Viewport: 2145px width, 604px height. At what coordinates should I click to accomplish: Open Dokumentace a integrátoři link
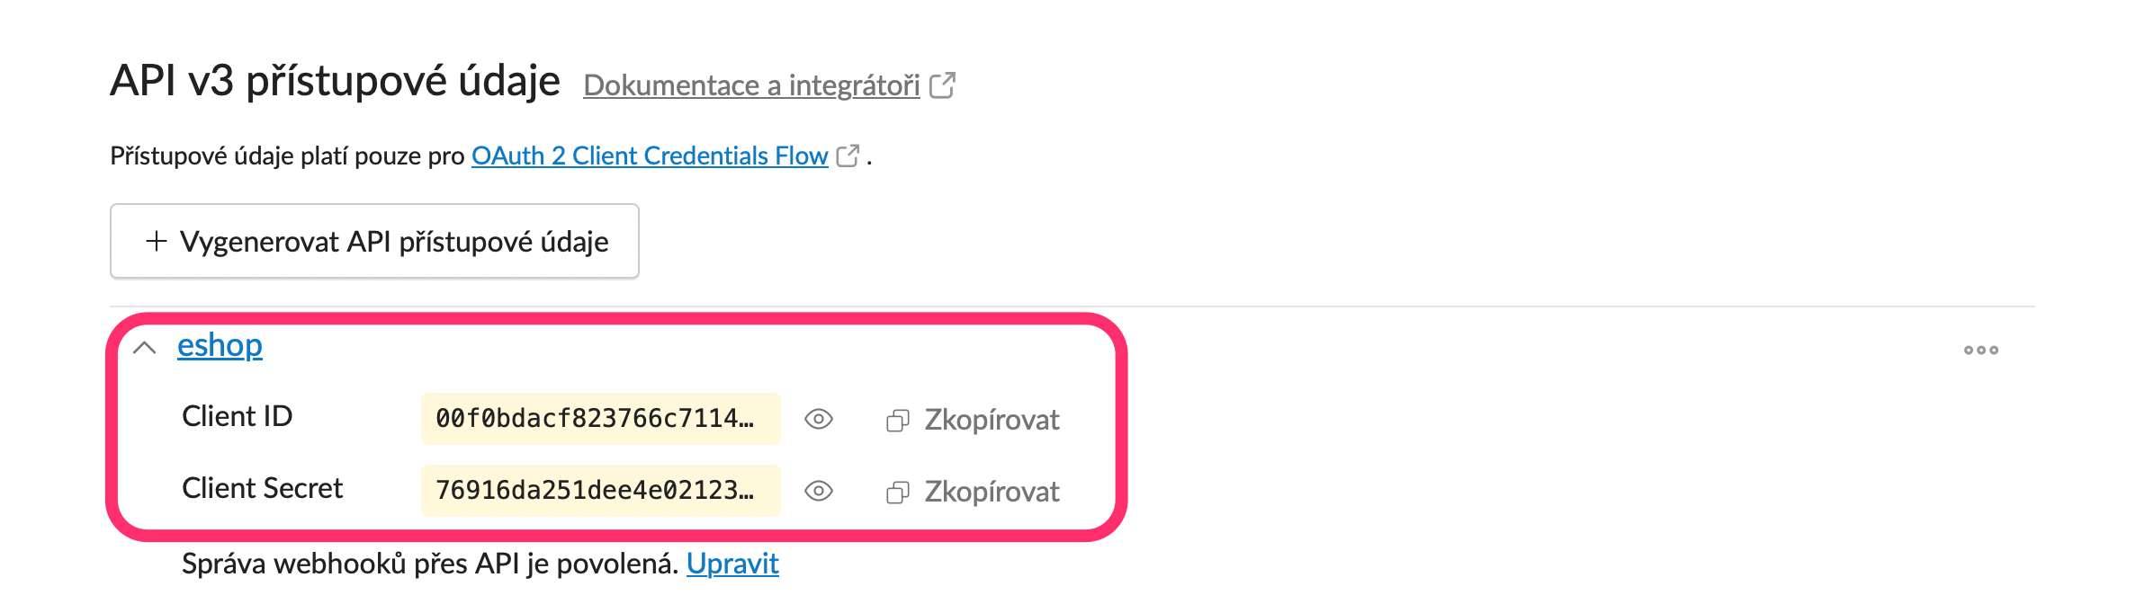pos(751,85)
